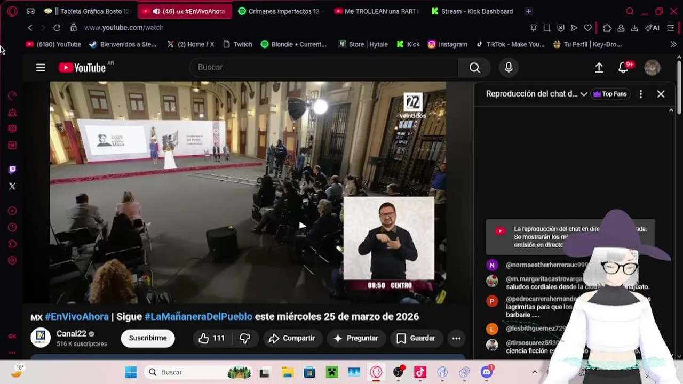
Task: Open the YouTube account avatar menu
Action: (x=652, y=67)
